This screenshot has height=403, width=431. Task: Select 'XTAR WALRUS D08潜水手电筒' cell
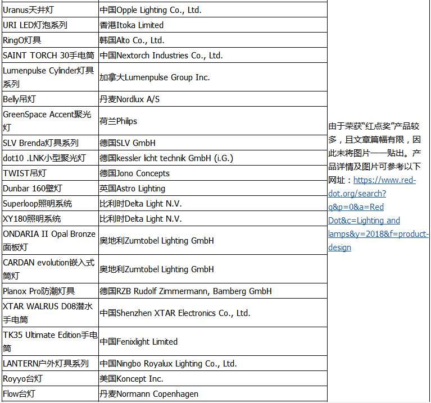51,313
